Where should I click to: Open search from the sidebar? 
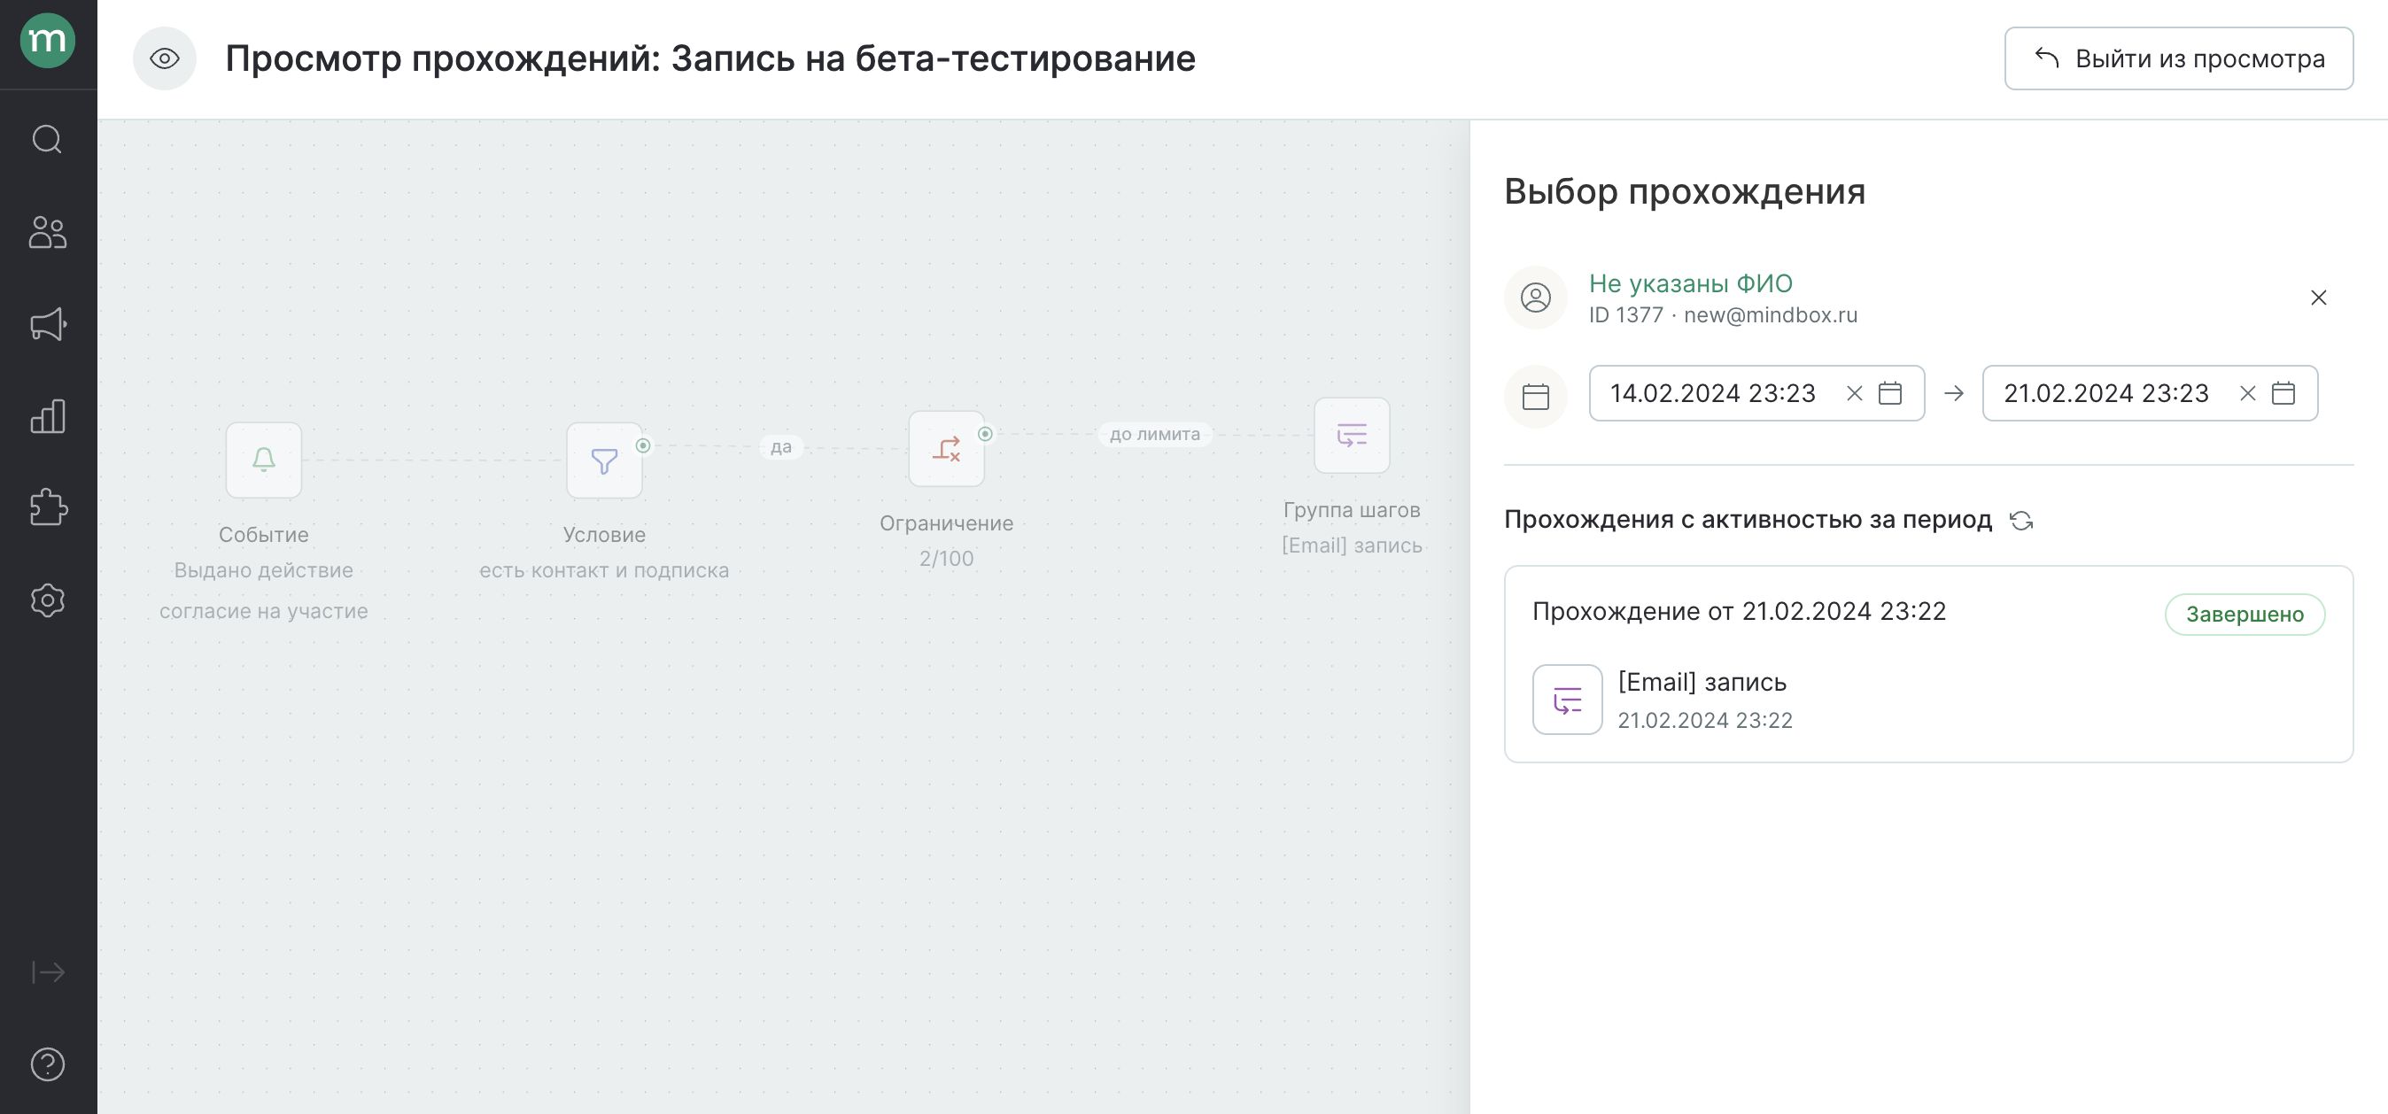(47, 140)
